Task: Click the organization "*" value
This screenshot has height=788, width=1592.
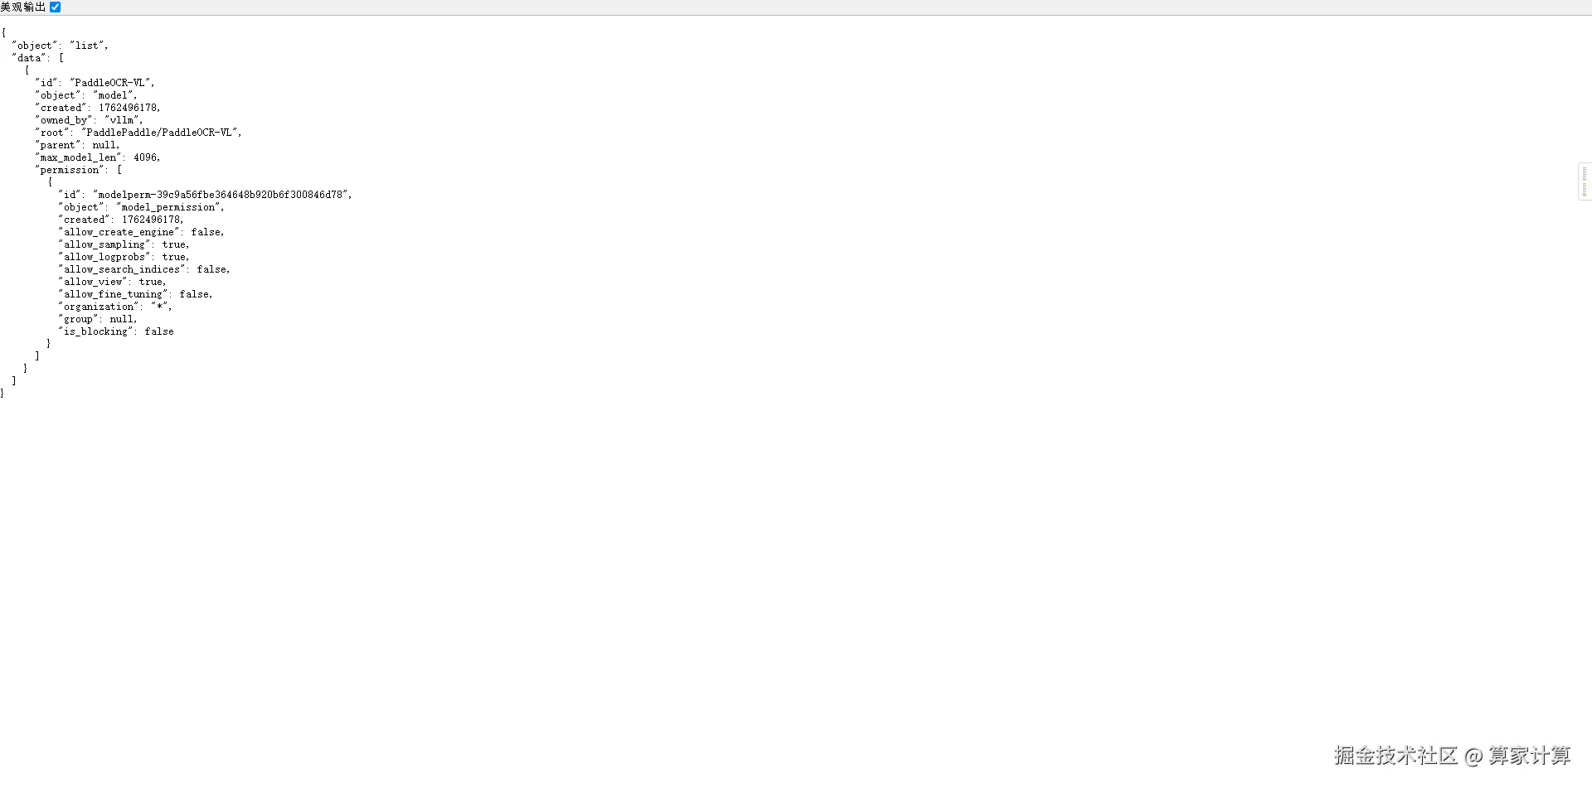Action: (159, 307)
